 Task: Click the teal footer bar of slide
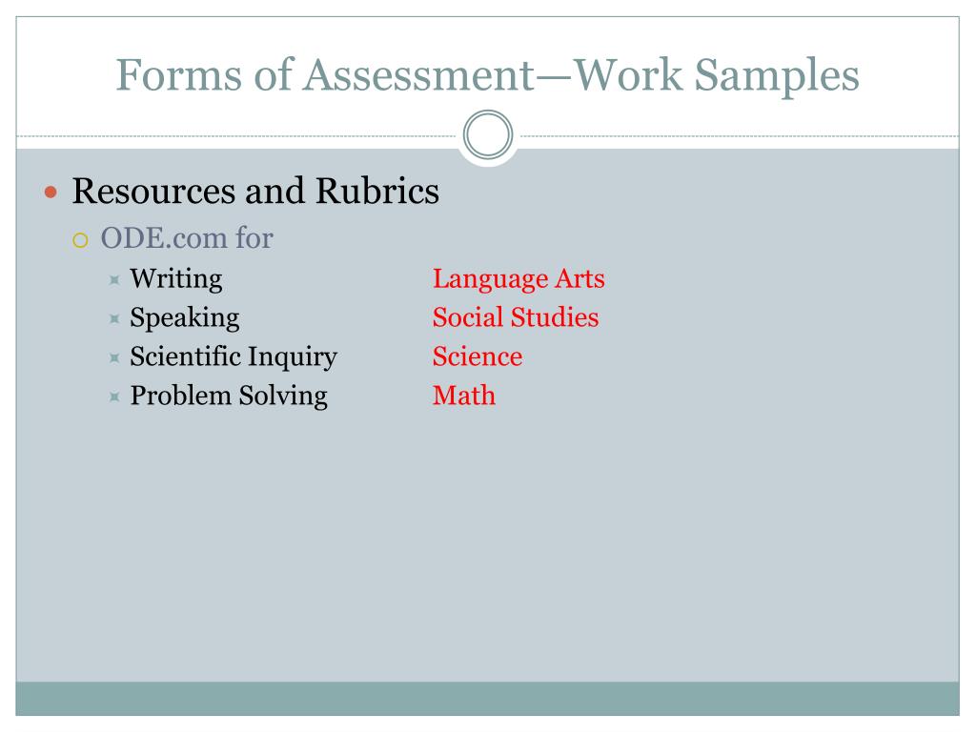click(x=487, y=699)
